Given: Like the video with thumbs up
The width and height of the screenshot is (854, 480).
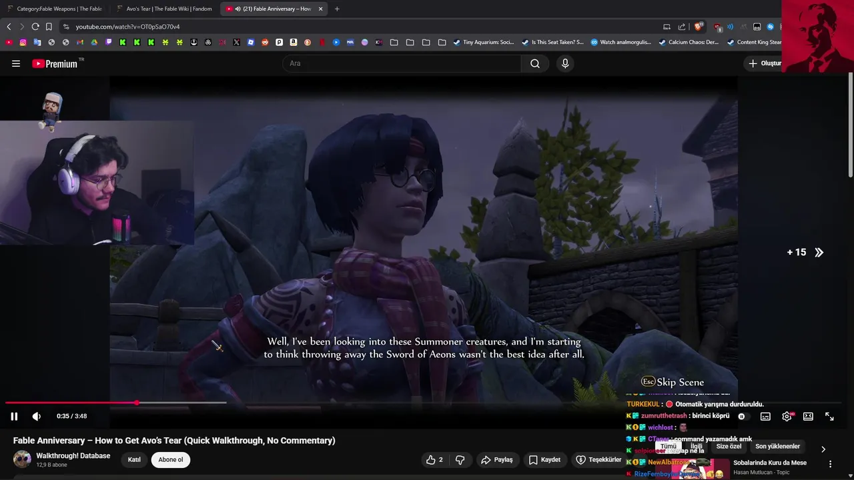Looking at the screenshot, I should [434, 459].
